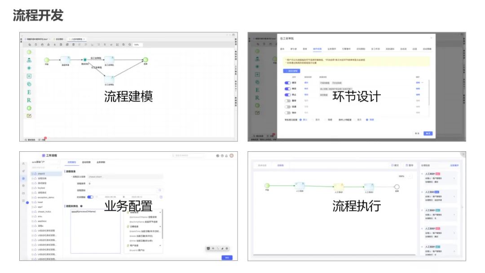Select the green start node on 流程建模 canvas
The height and width of the screenshot is (273, 485).
click(47, 60)
